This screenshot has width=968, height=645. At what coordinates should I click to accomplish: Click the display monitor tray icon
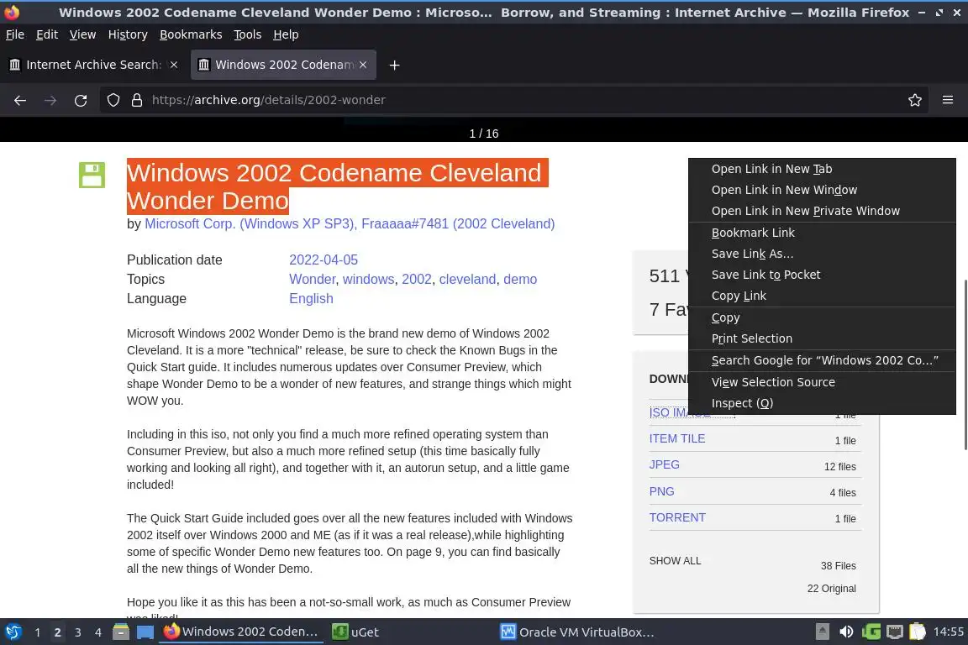[894, 632]
